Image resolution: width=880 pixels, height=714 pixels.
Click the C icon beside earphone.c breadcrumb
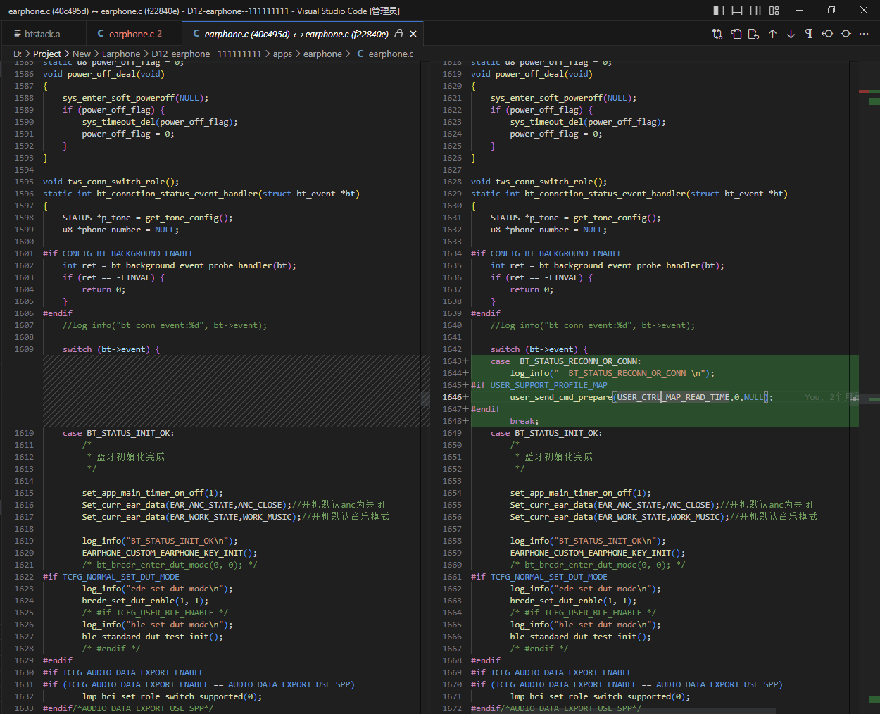point(360,54)
